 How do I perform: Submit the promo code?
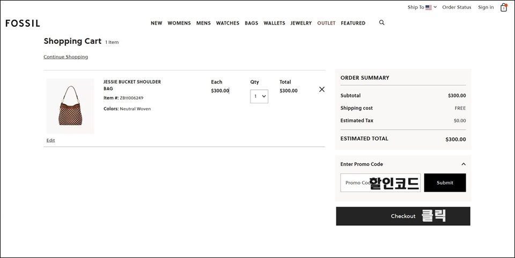[445, 183]
